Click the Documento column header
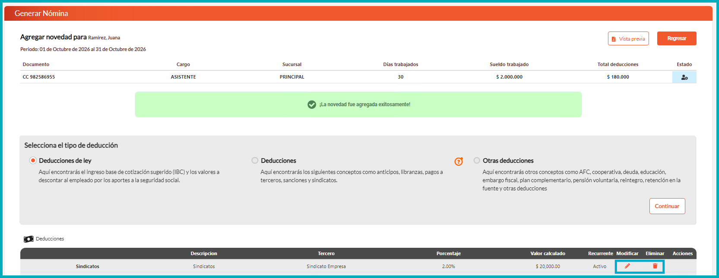The width and height of the screenshot is (719, 278). point(36,64)
